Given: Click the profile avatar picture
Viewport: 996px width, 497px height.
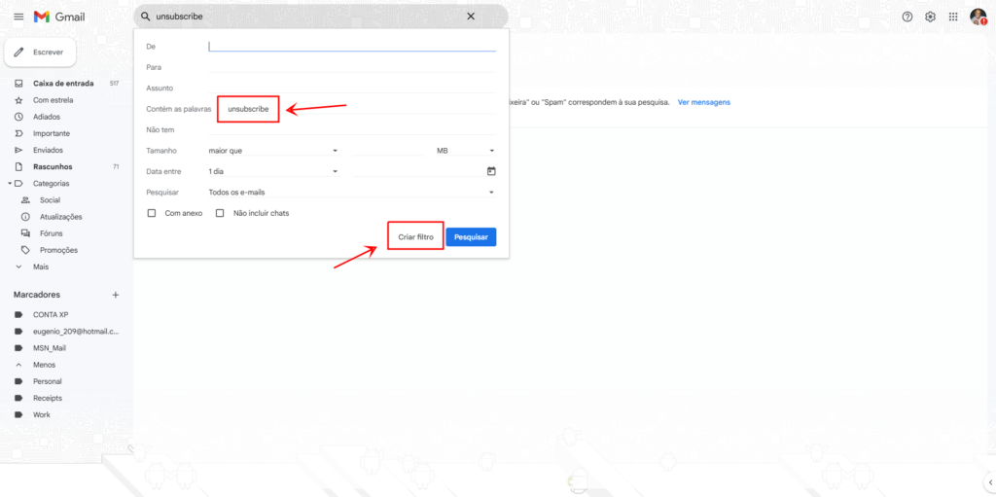Looking at the screenshot, I should click(978, 17).
